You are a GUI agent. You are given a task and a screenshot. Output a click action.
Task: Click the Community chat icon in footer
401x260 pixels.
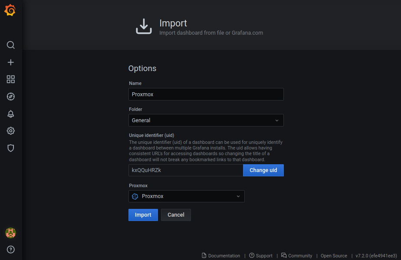[x=284, y=255]
